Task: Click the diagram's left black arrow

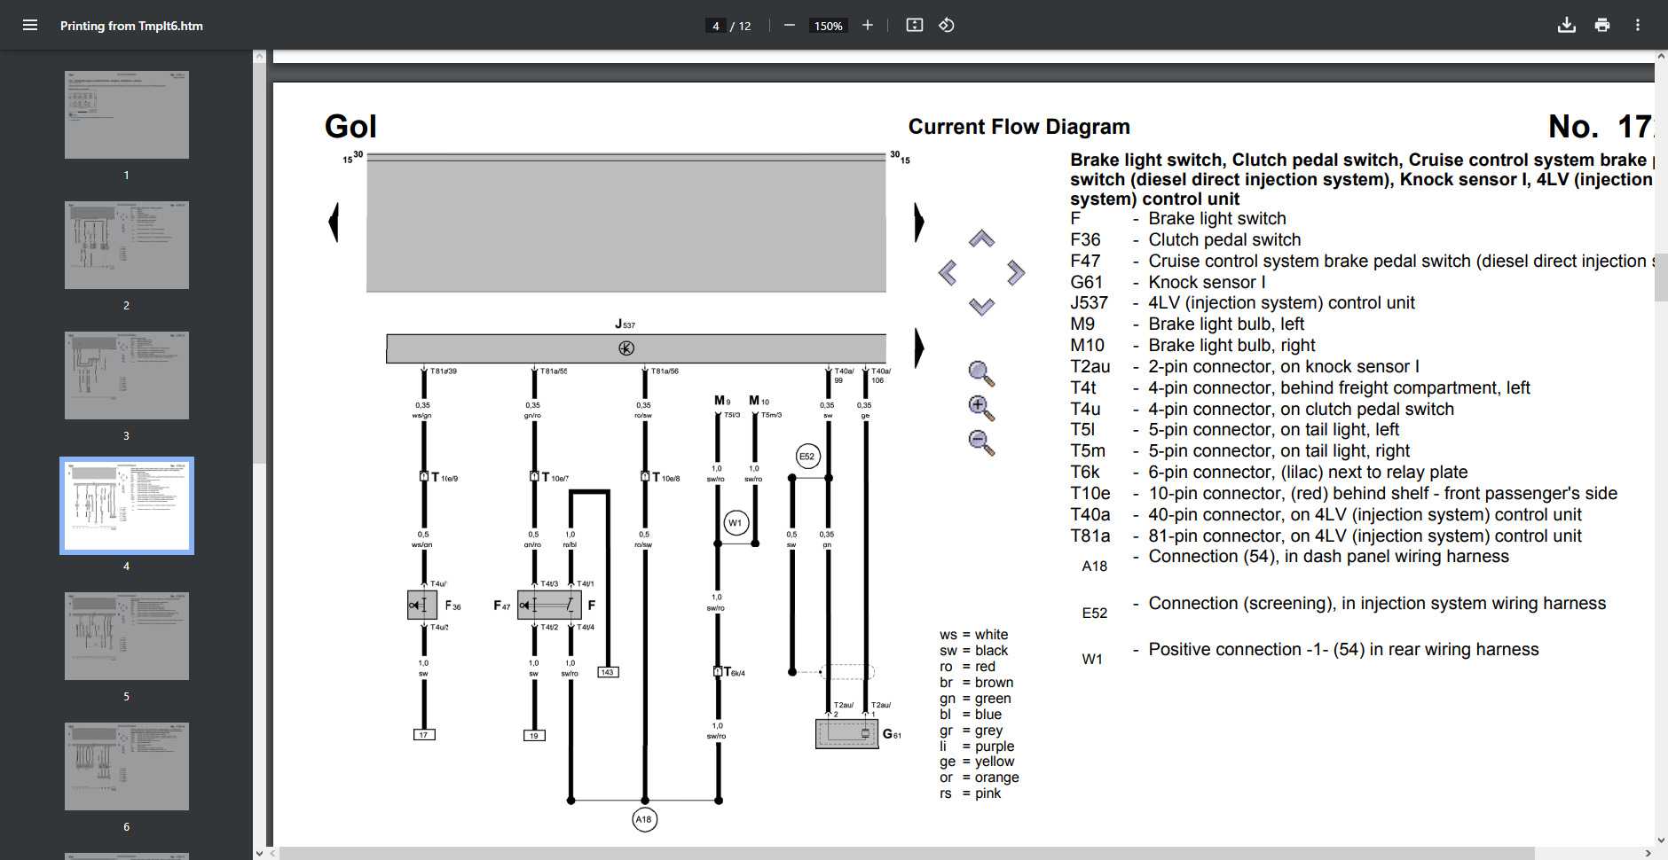Action: 334,222
